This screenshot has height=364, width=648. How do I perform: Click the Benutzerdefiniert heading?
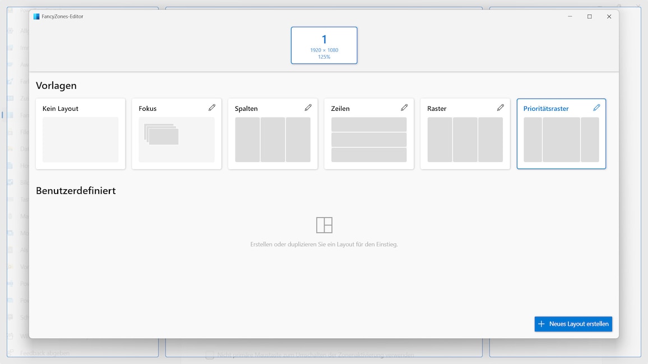[76, 190]
